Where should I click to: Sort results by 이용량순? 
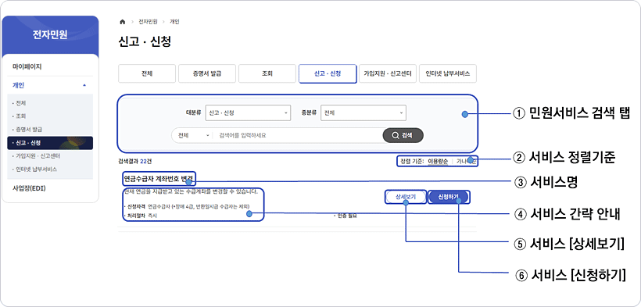click(x=438, y=161)
